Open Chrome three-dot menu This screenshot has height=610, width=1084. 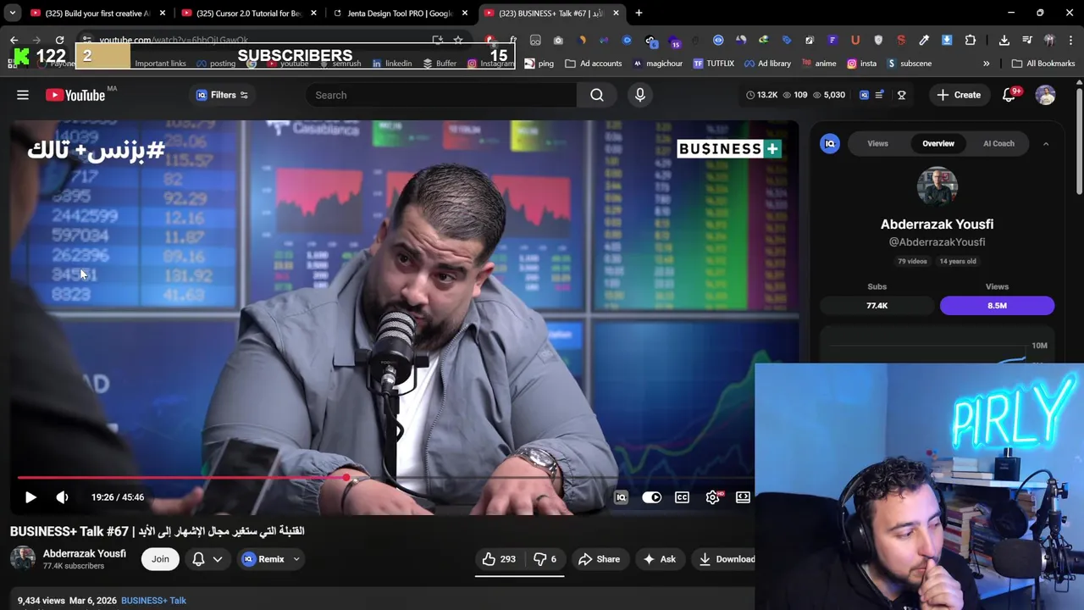pos(1071,40)
